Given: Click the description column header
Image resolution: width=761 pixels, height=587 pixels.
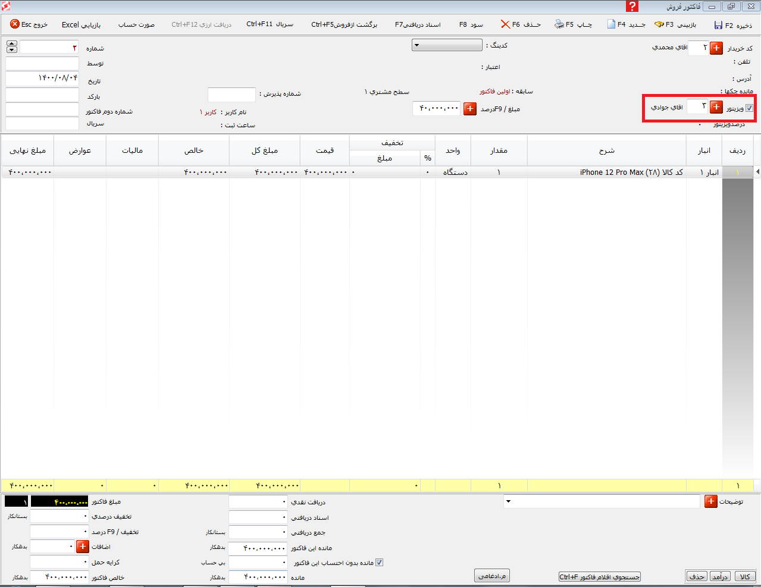Looking at the screenshot, I should 607,150.
